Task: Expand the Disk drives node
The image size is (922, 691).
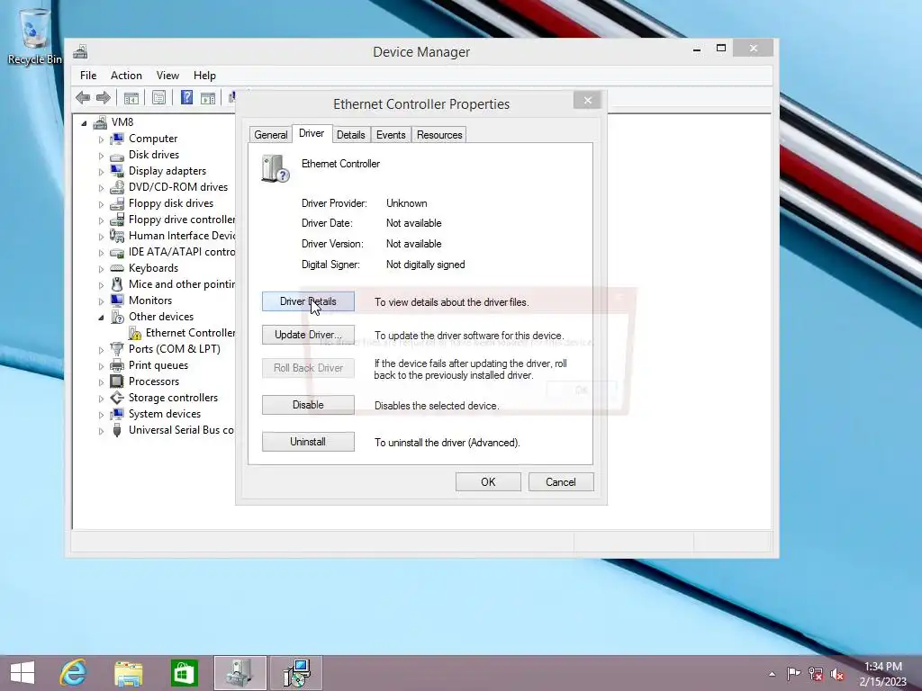Action: click(x=101, y=156)
